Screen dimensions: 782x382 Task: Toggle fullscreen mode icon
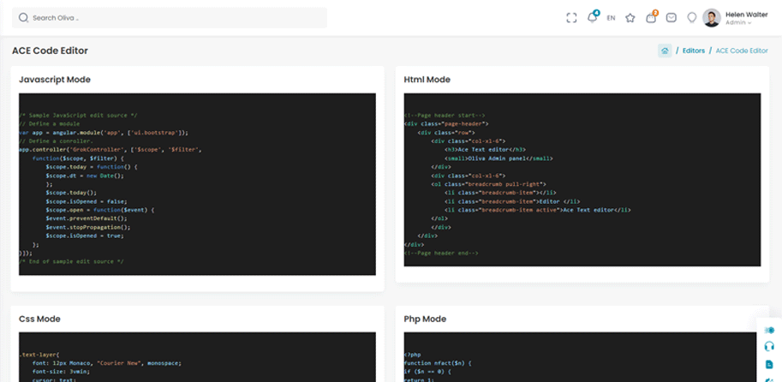(x=572, y=18)
